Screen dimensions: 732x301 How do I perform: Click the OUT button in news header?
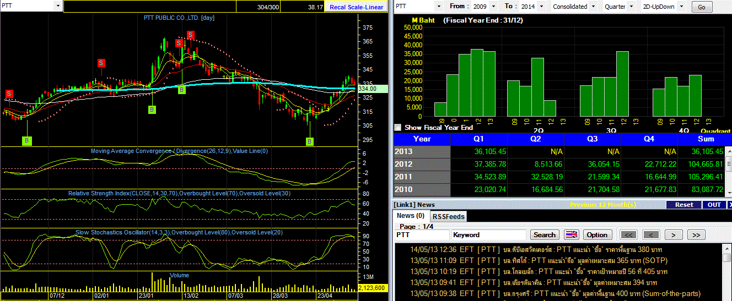[x=714, y=205]
